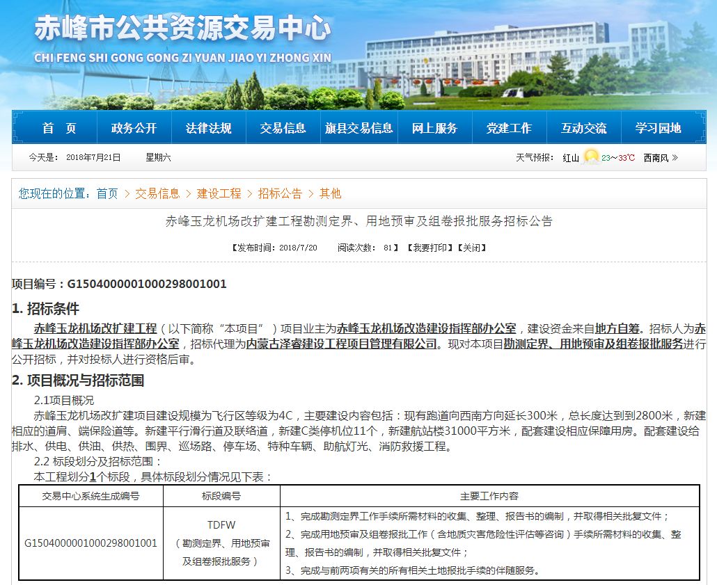Close the announcement with 【关闭】
Screen dimensions: 717x585
471,248
